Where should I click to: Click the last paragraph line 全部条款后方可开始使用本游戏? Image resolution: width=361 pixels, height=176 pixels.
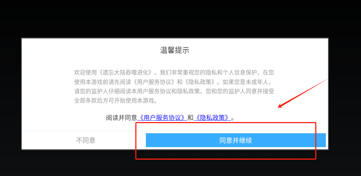coord(116,101)
